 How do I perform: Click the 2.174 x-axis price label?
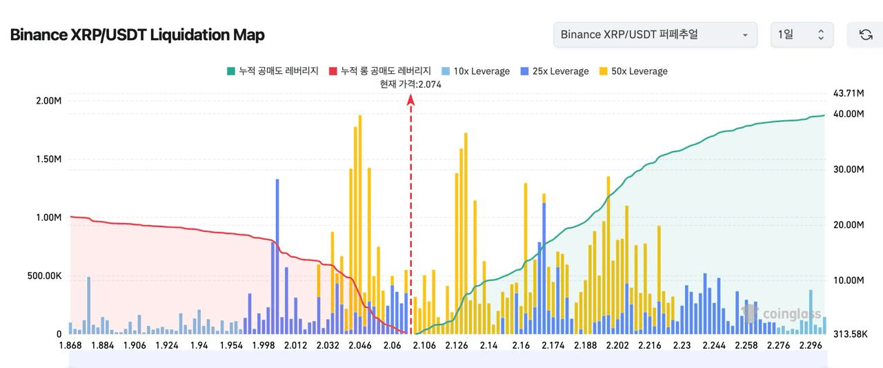[x=553, y=345]
